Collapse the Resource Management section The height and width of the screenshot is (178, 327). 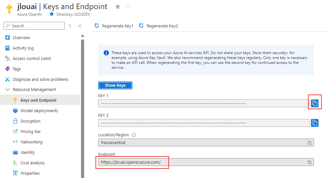(8, 89)
